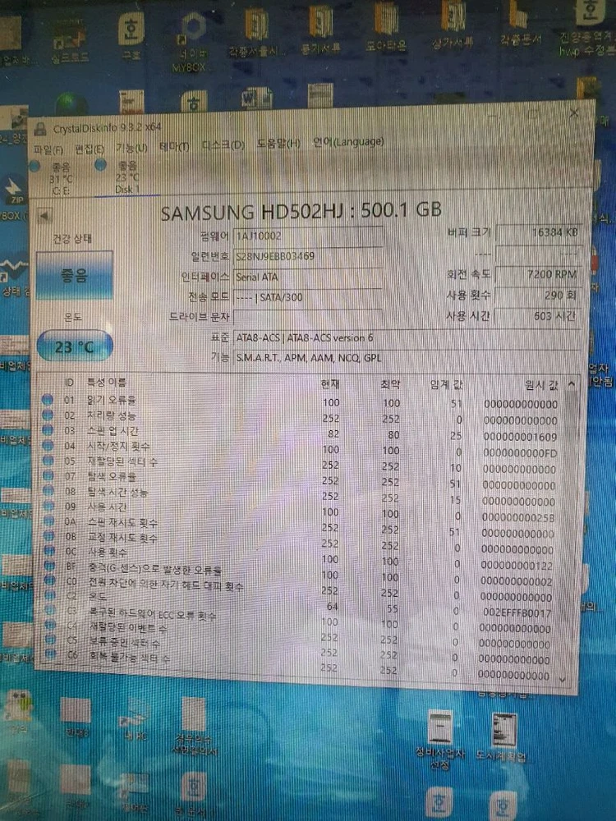Viewport: 616px width, 821px height.
Task: Click the status circle for 스핀 재시도 횟수 row
Action: 48,521
